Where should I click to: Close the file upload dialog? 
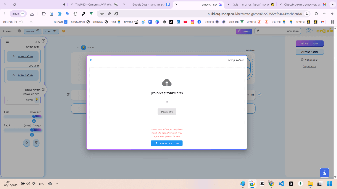coord(91,60)
